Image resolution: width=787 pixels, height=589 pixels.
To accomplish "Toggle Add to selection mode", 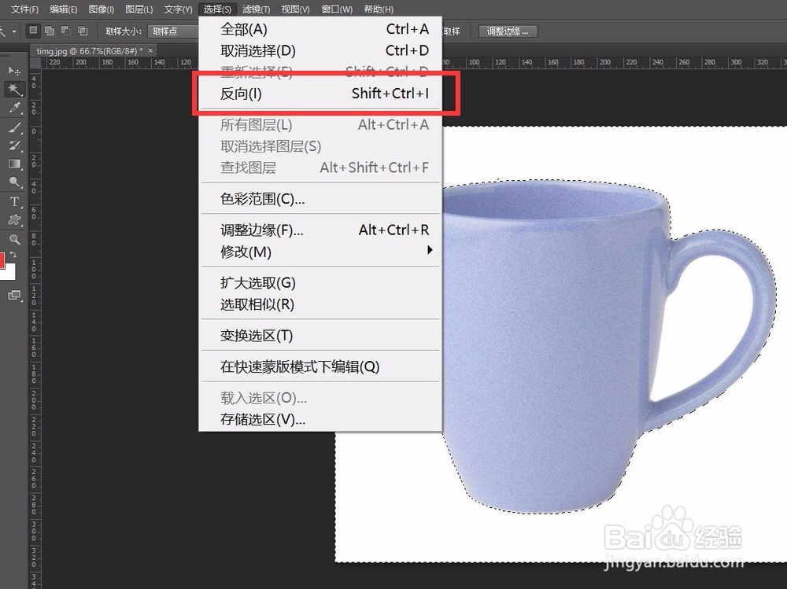I will pyautogui.click(x=49, y=31).
